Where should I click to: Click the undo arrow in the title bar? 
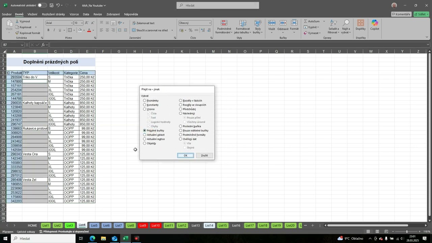tap(58, 5)
